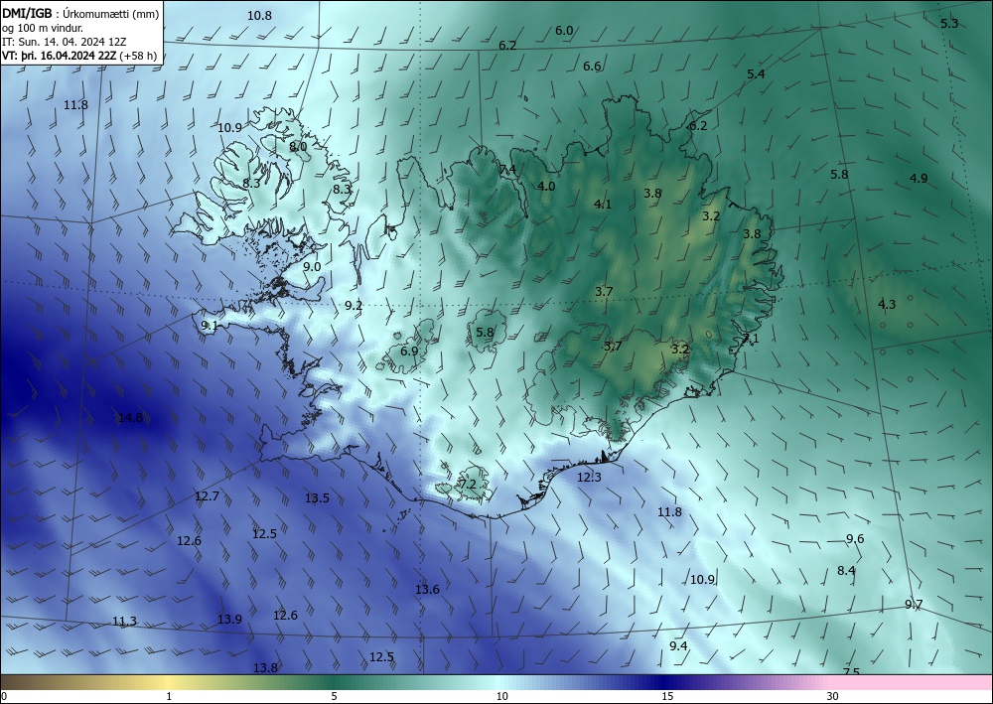Viewport: 993px width, 704px height.
Task: Click the 10.8 value at top of map
Action: [x=259, y=16]
